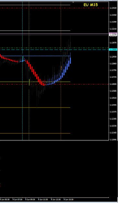Click the 1.13420 price on the scale

point(113,8)
